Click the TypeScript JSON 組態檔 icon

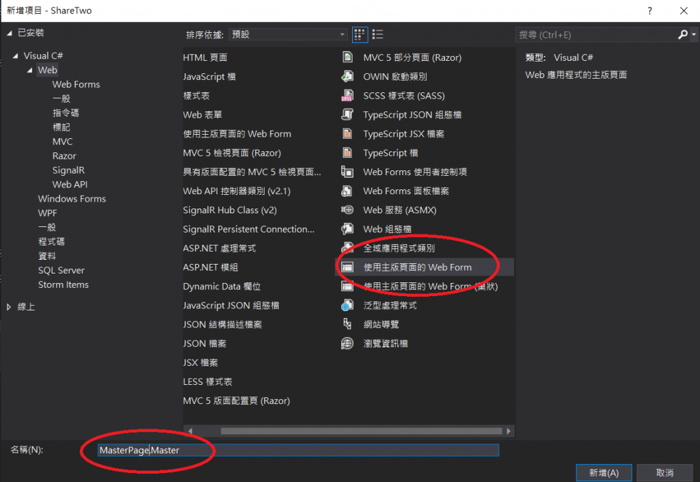pyautogui.click(x=347, y=115)
